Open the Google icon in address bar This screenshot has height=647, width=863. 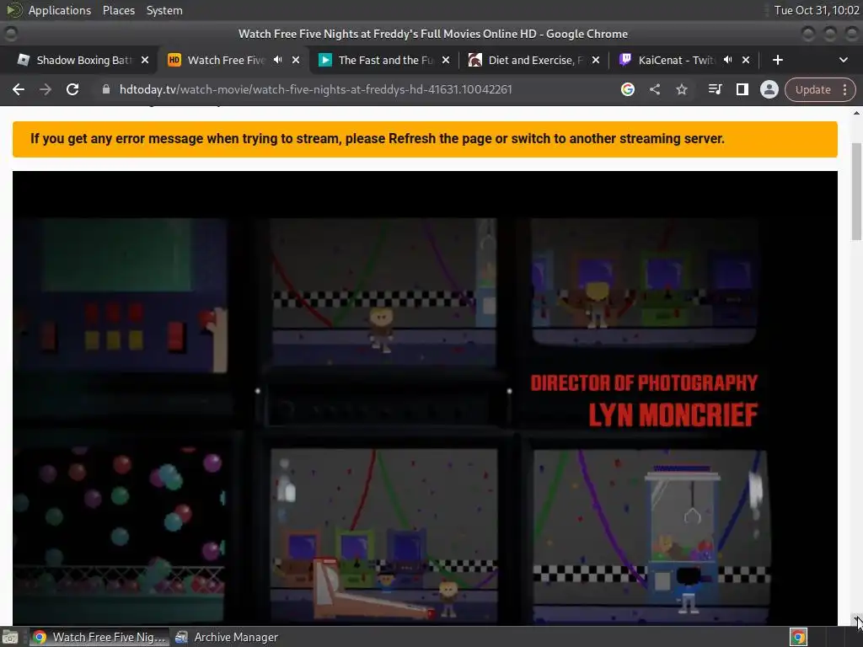click(x=627, y=89)
